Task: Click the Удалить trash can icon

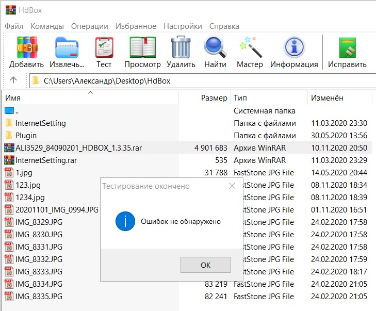Action: point(181,47)
